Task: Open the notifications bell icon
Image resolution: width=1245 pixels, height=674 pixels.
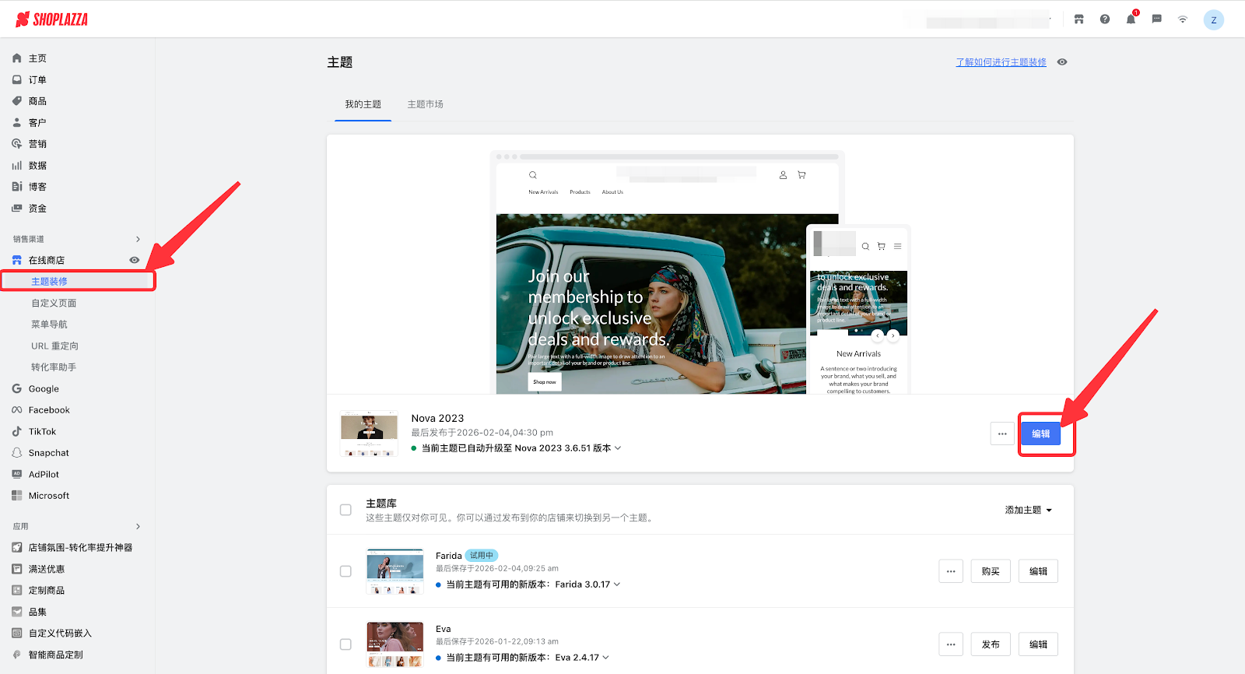Action: pyautogui.click(x=1131, y=19)
